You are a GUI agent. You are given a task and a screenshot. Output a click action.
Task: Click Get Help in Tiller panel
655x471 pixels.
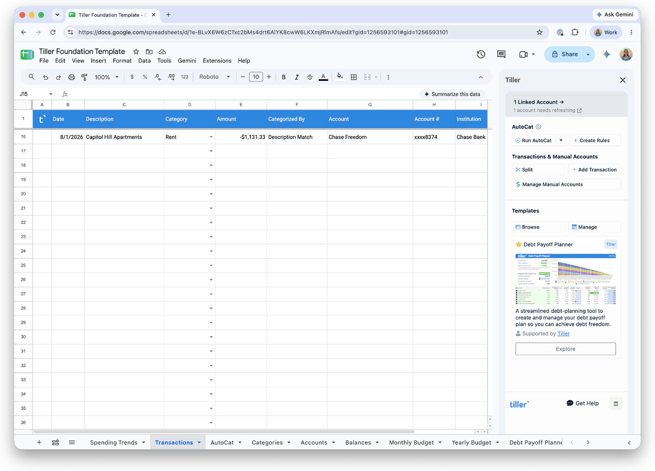click(582, 403)
